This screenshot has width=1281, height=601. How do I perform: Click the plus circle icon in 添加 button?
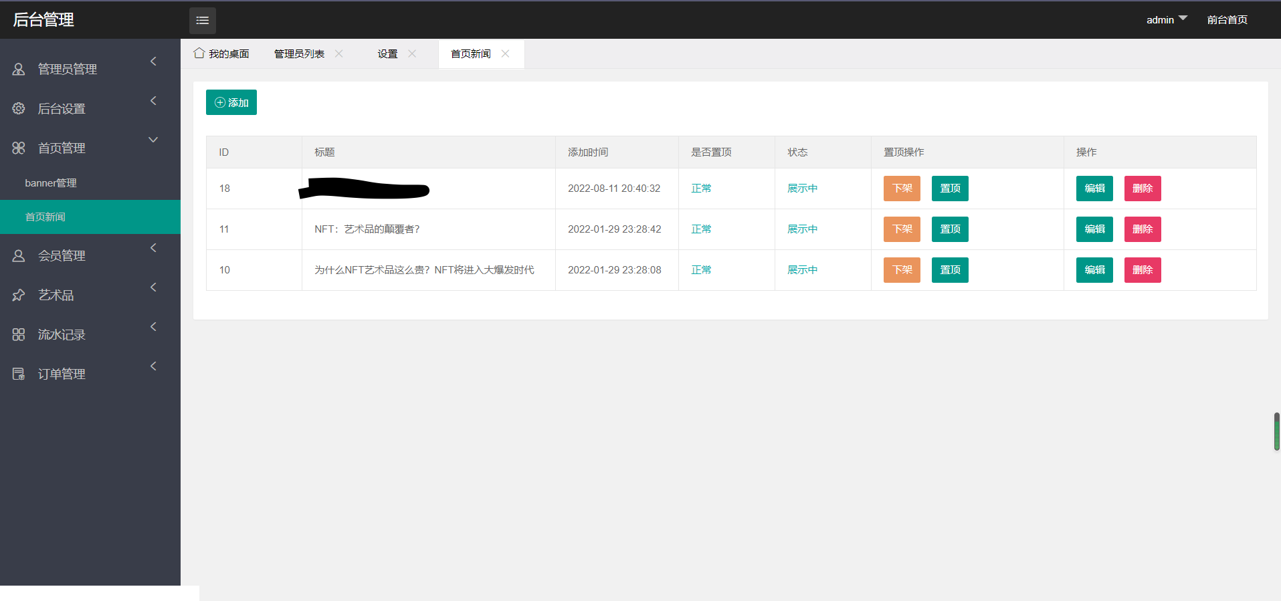click(x=219, y=102)
